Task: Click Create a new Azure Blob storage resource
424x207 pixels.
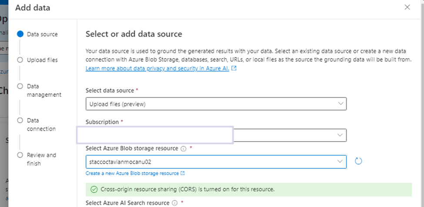Action: [x=132, y=173]
